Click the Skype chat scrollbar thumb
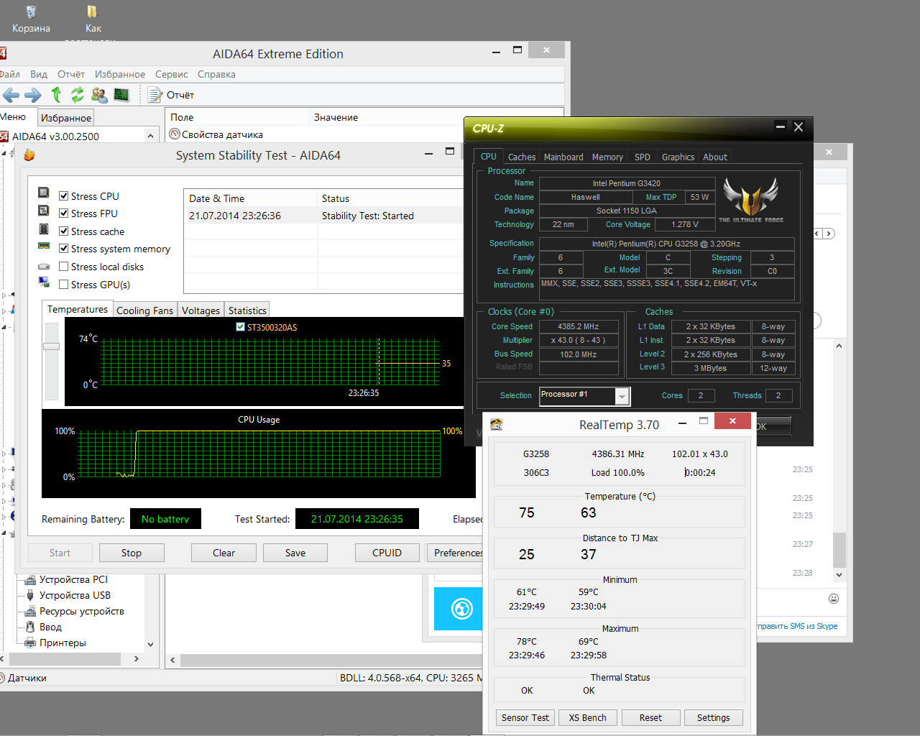The height and width of the screenshot is (736, 920). click(839, 551)
